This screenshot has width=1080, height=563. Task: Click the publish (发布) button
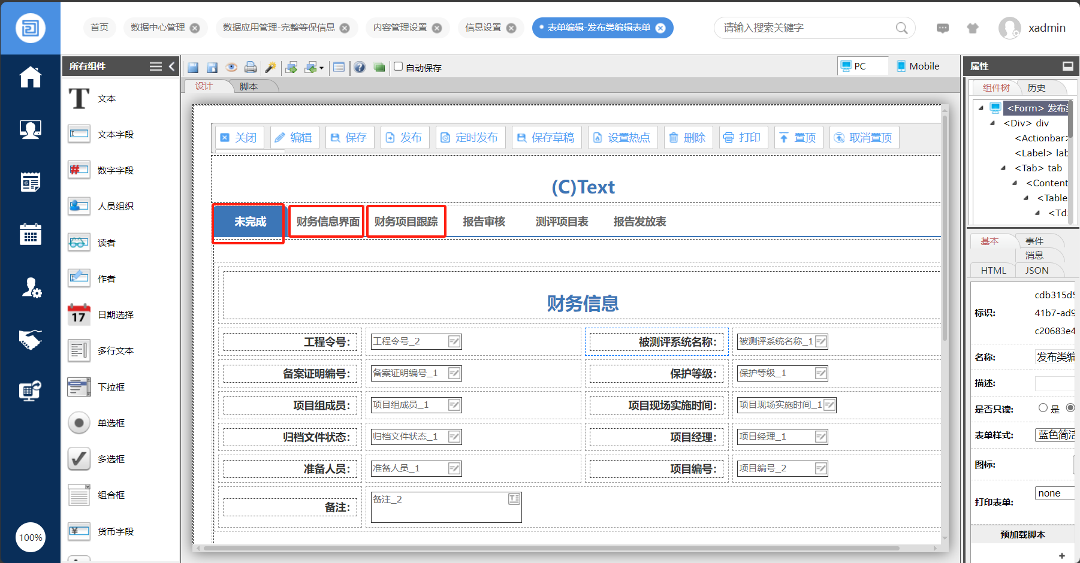coord(403,138)
